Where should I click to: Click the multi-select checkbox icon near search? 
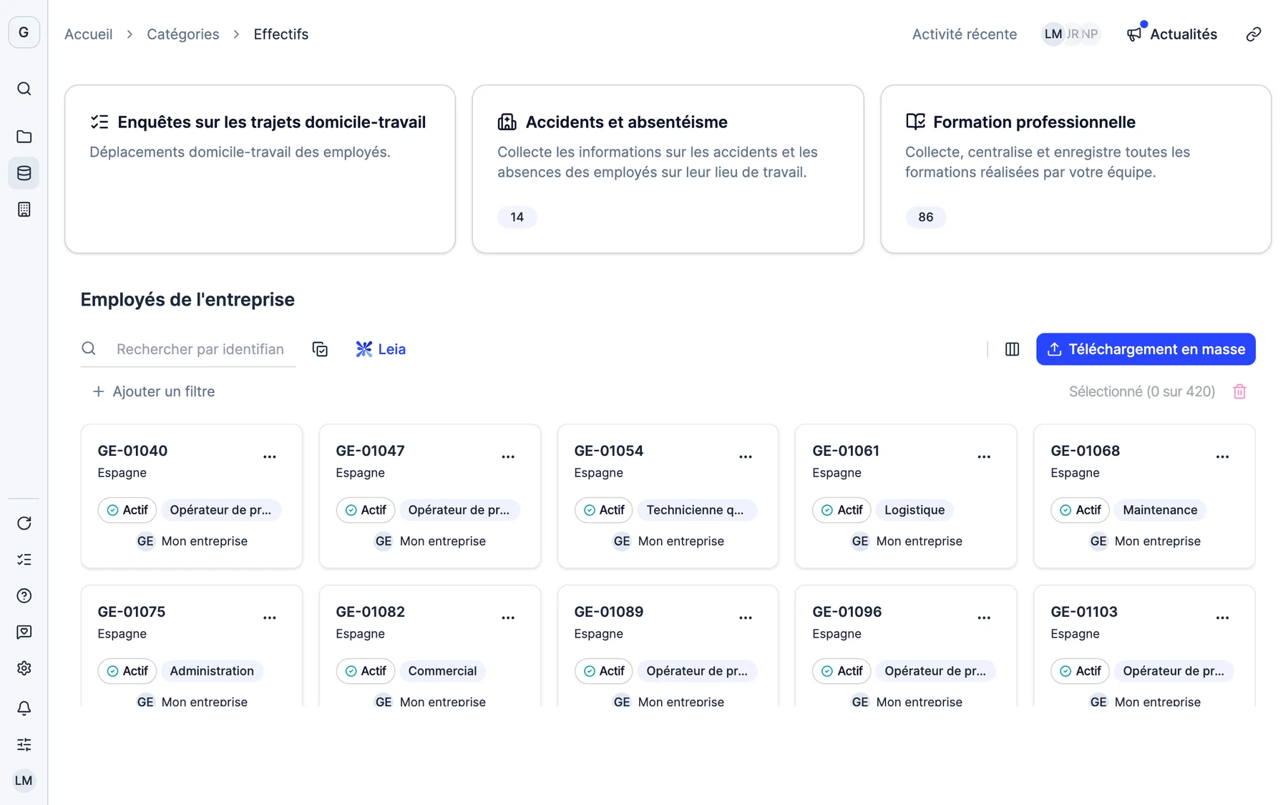(x=320, y=349)
